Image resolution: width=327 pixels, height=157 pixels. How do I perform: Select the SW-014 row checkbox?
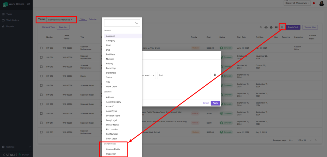pos(41,86)
